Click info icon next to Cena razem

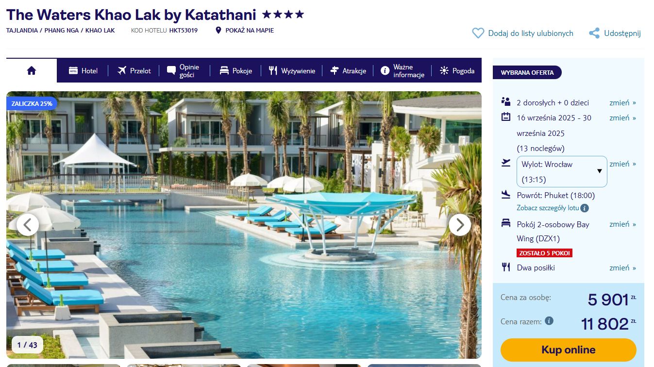[549, 321]
